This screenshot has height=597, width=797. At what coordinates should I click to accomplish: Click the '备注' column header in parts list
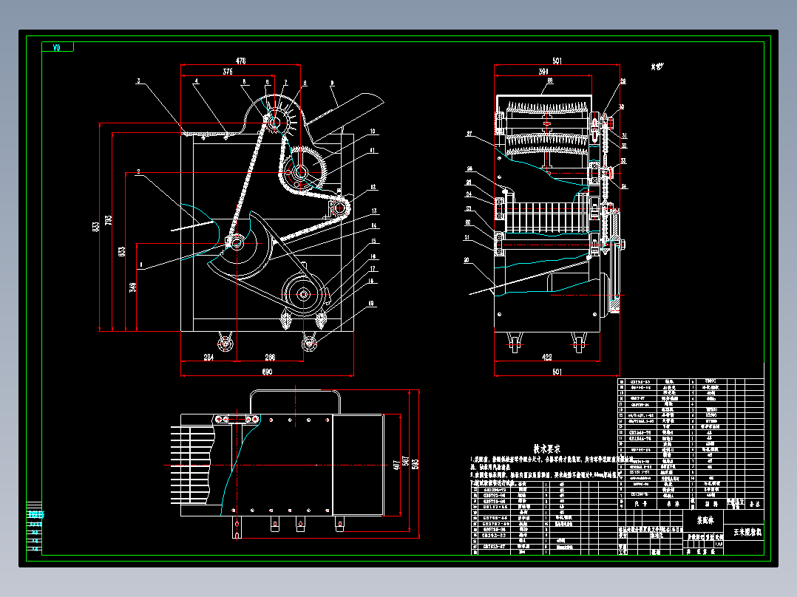pyautogui.click(x=754, y=504)
